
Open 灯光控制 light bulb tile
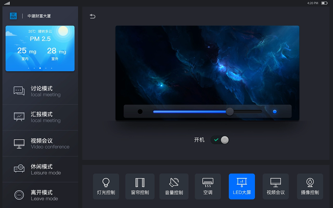pos(106,186)
